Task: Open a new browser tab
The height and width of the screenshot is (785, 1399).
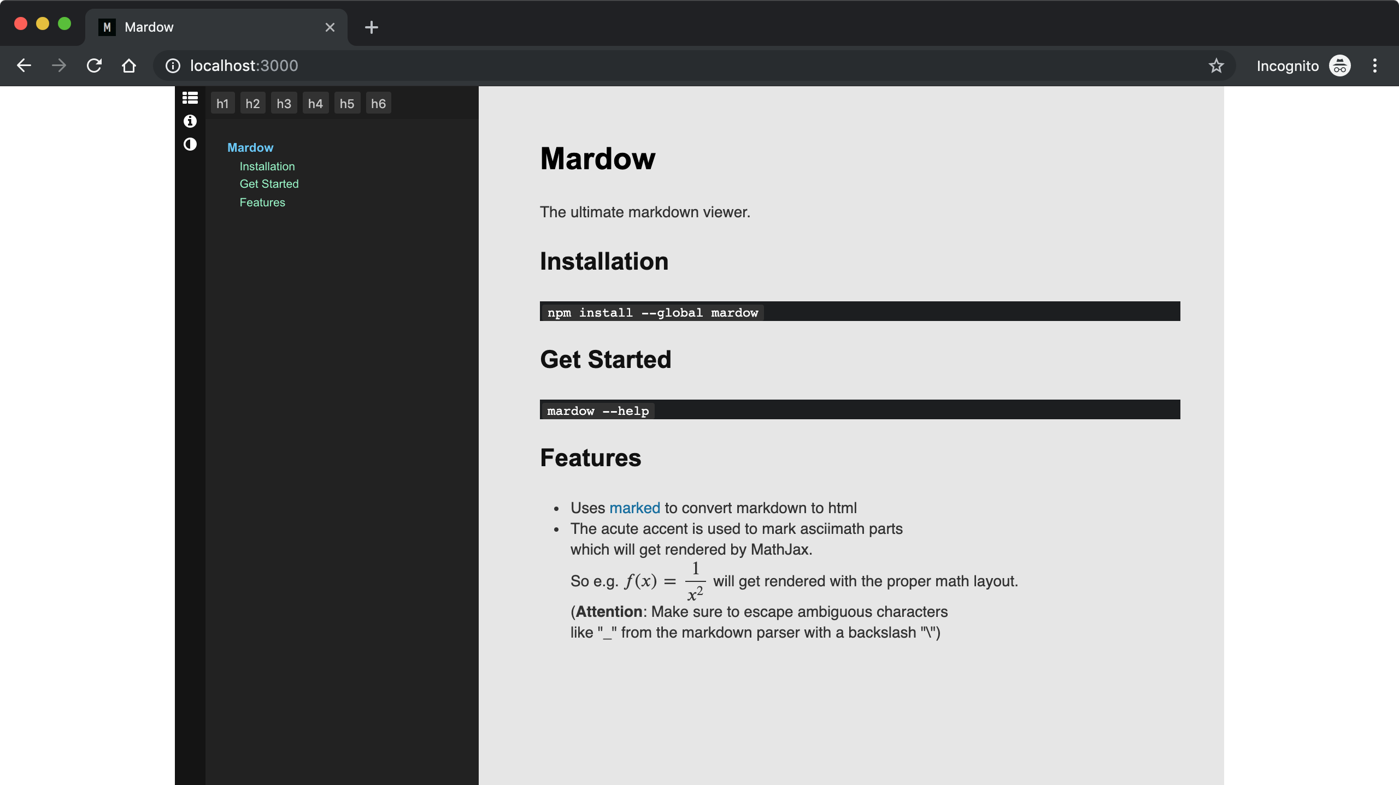Action: pos(372,27)
